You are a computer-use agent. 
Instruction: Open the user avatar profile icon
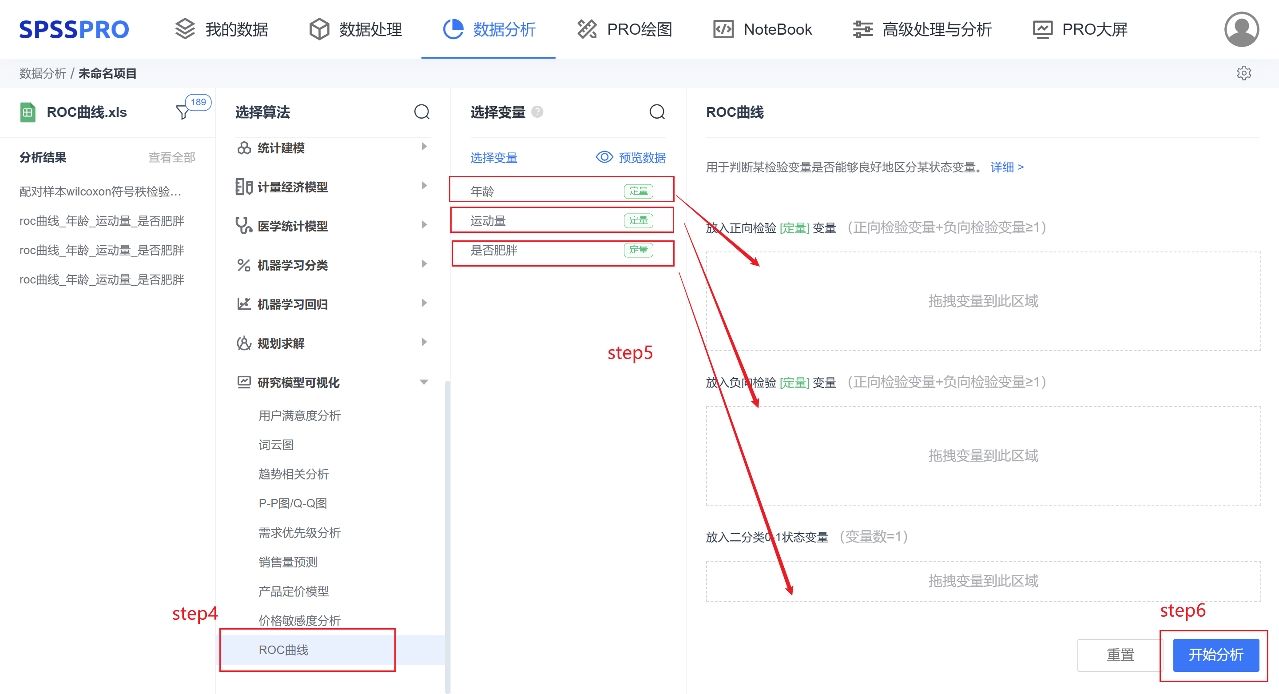[x=1241, y=29]
